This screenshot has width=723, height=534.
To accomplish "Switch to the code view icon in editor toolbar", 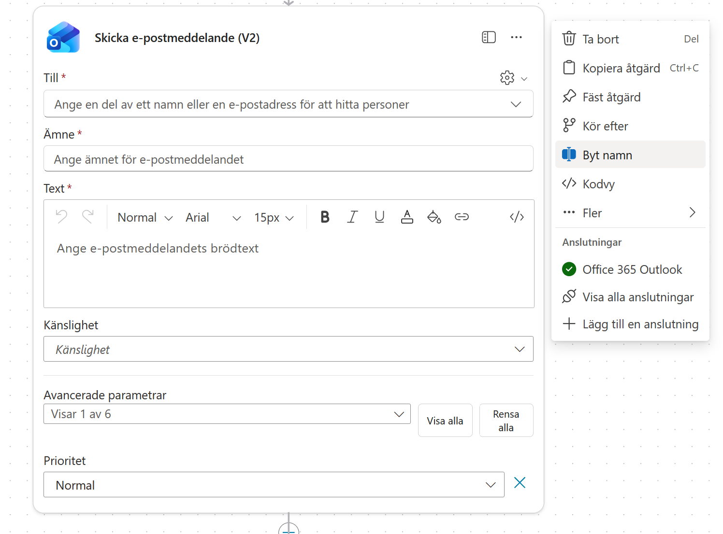I will tap(517, 217).
